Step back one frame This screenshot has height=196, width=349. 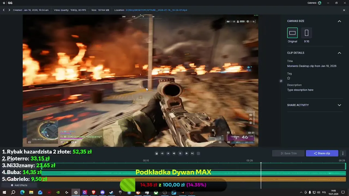[x=174, y=153]
